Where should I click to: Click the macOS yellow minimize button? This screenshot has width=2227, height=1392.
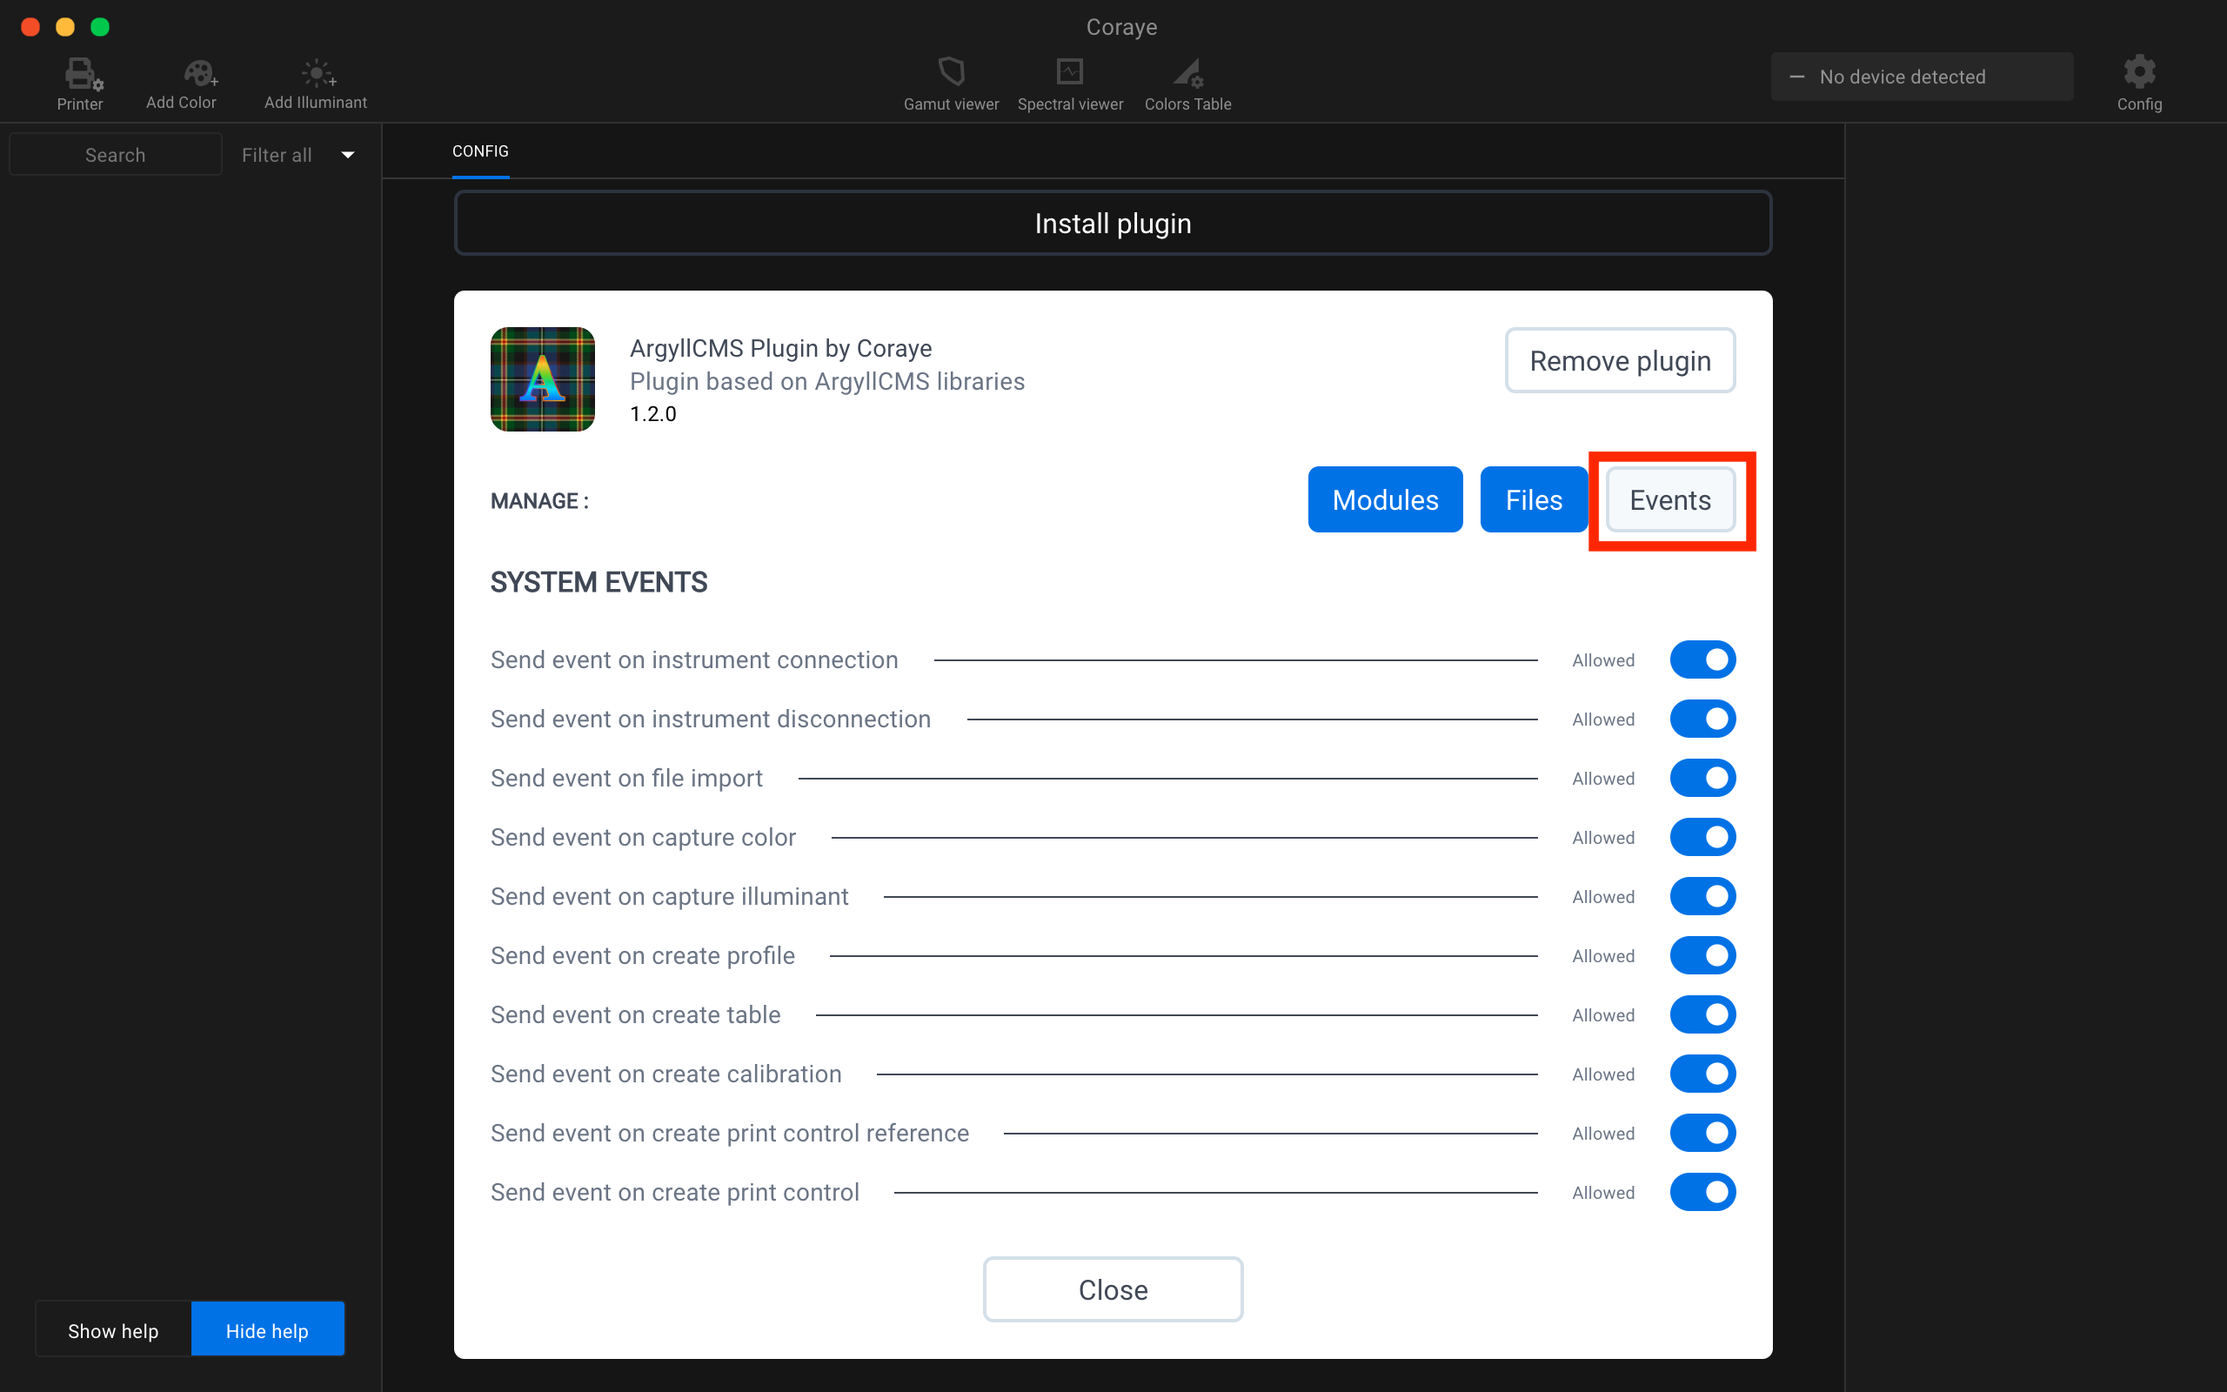[x=65, y=27]
